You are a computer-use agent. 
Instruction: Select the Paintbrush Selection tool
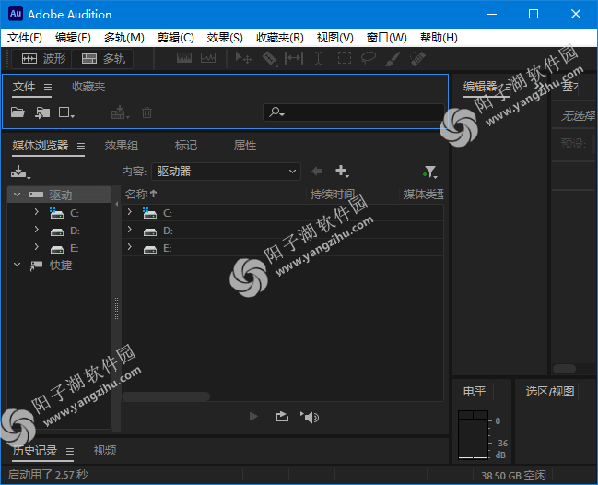[393, 59]
